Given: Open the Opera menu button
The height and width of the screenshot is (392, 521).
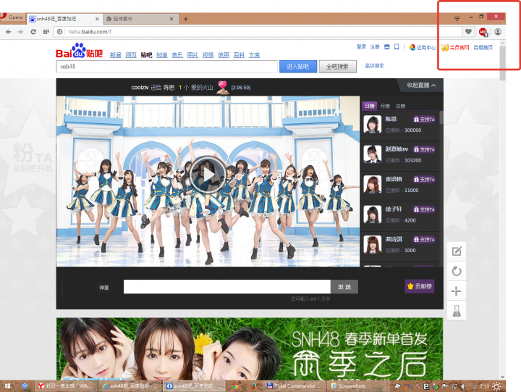Looking at the screenshot, I should click(x=12, y=17).
